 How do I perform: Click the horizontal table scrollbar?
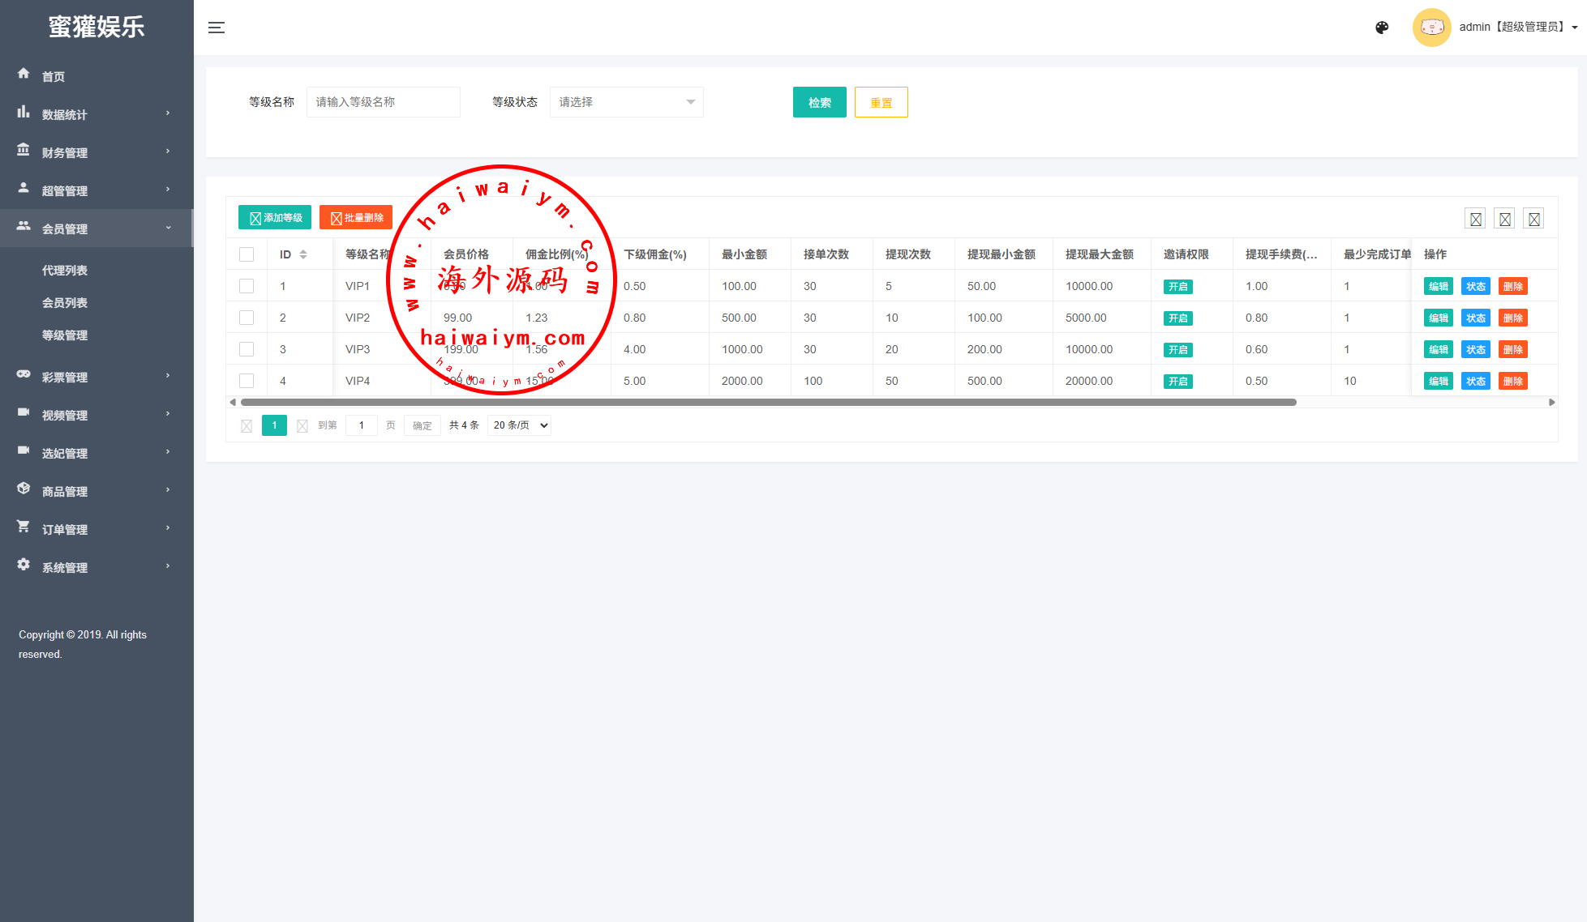click(x=768, y=402)
